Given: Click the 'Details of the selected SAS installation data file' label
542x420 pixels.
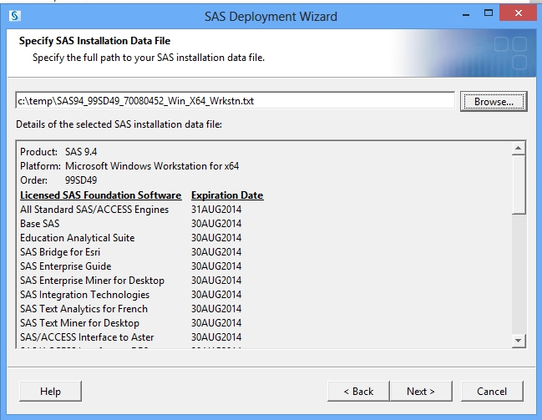Looking at the screenshot, I should pos(119,124).
